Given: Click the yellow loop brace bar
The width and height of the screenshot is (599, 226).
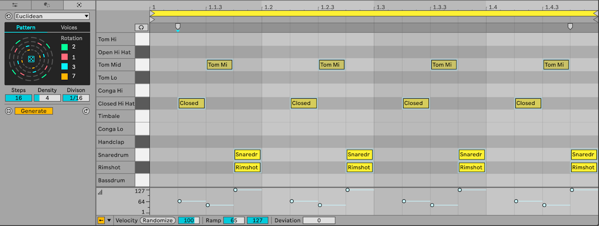Looking at the screenshot, I should 374,13.
